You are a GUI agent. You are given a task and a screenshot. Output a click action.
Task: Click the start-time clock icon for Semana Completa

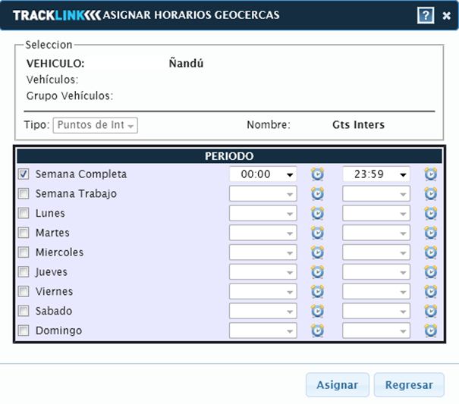click(x=317, y=174)
